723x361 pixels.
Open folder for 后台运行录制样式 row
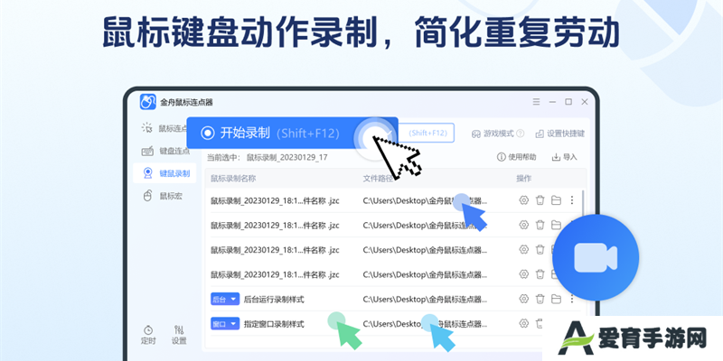[556, 299]
